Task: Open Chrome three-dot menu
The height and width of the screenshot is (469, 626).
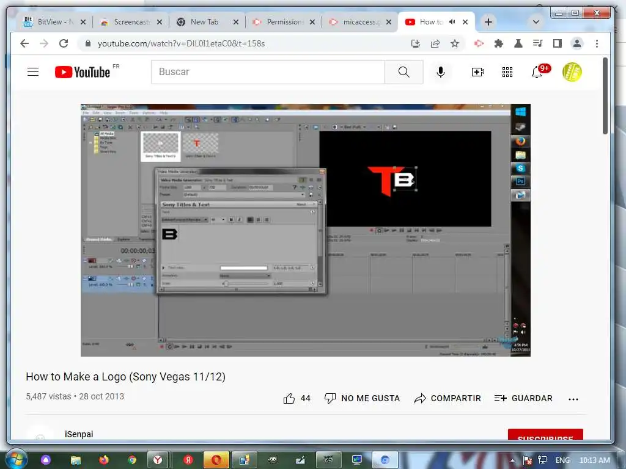Action: [597, 43]
